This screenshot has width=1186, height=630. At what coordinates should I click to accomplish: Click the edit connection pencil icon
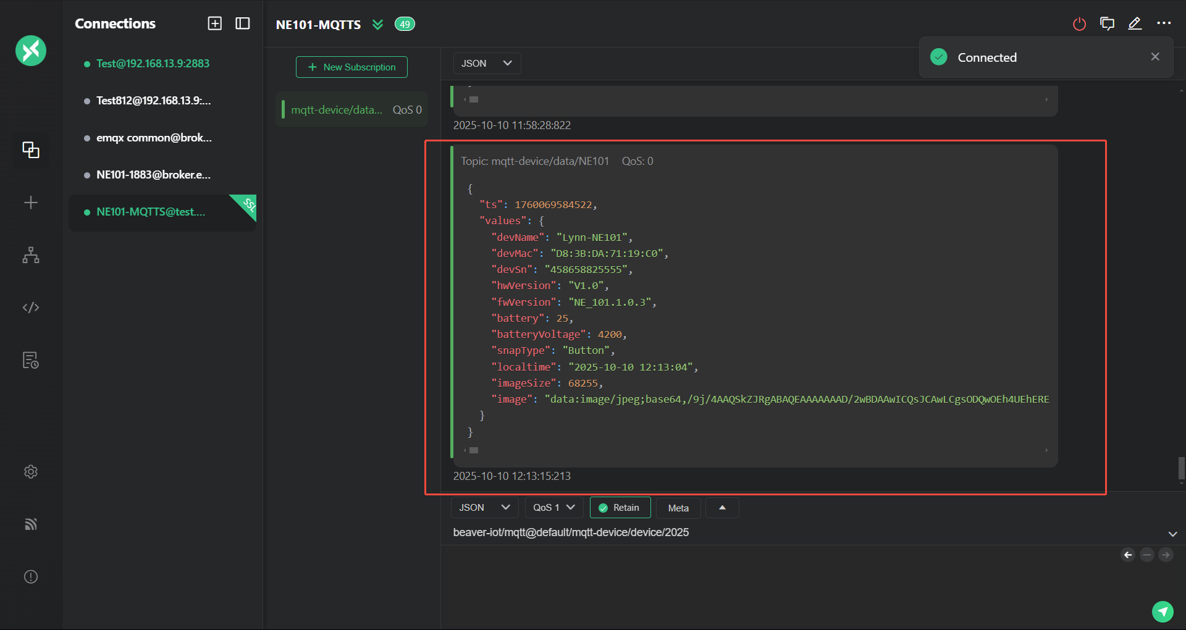tap(1135, 24)
